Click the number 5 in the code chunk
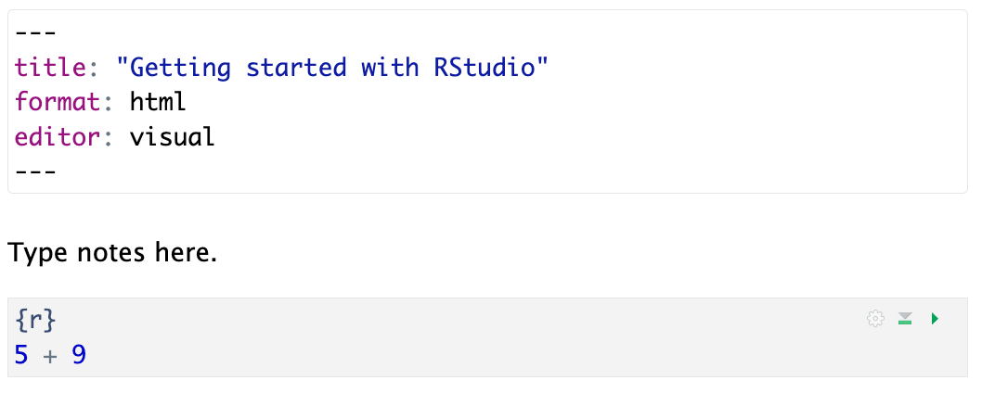Image resolution: width=982 pixels, height=393 pixels. [x=22, y=354]
